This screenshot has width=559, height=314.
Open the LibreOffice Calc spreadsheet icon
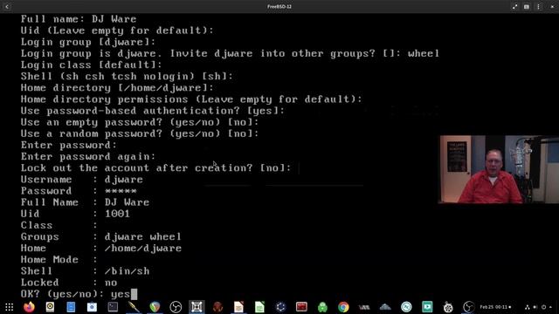(259, 307)
